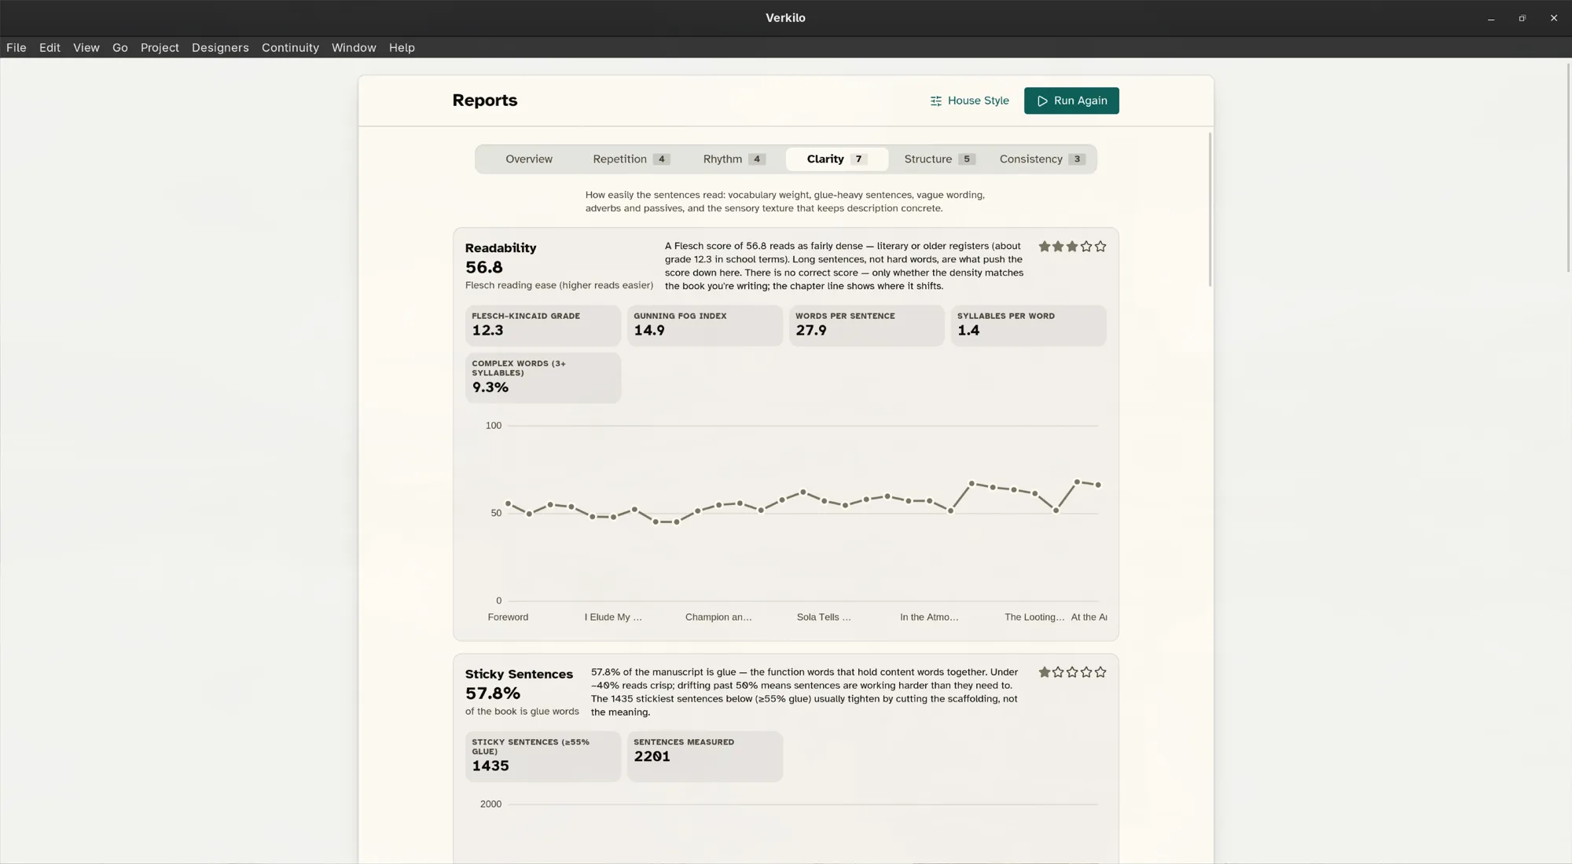1572x864 pixels.
Task: Click the first Readability rating star
Action: point(1044,247)
